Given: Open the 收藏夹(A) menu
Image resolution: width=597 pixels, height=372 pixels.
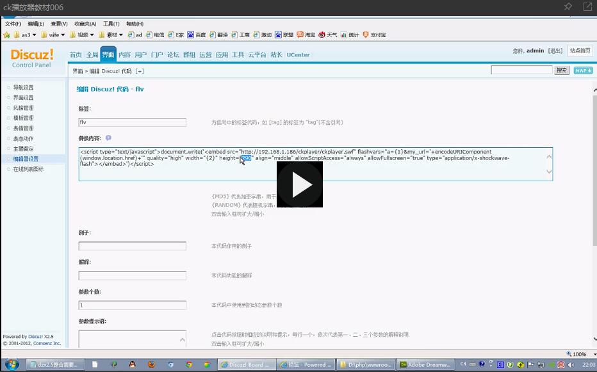Looking at the screenshot, I should click(85, 24).
